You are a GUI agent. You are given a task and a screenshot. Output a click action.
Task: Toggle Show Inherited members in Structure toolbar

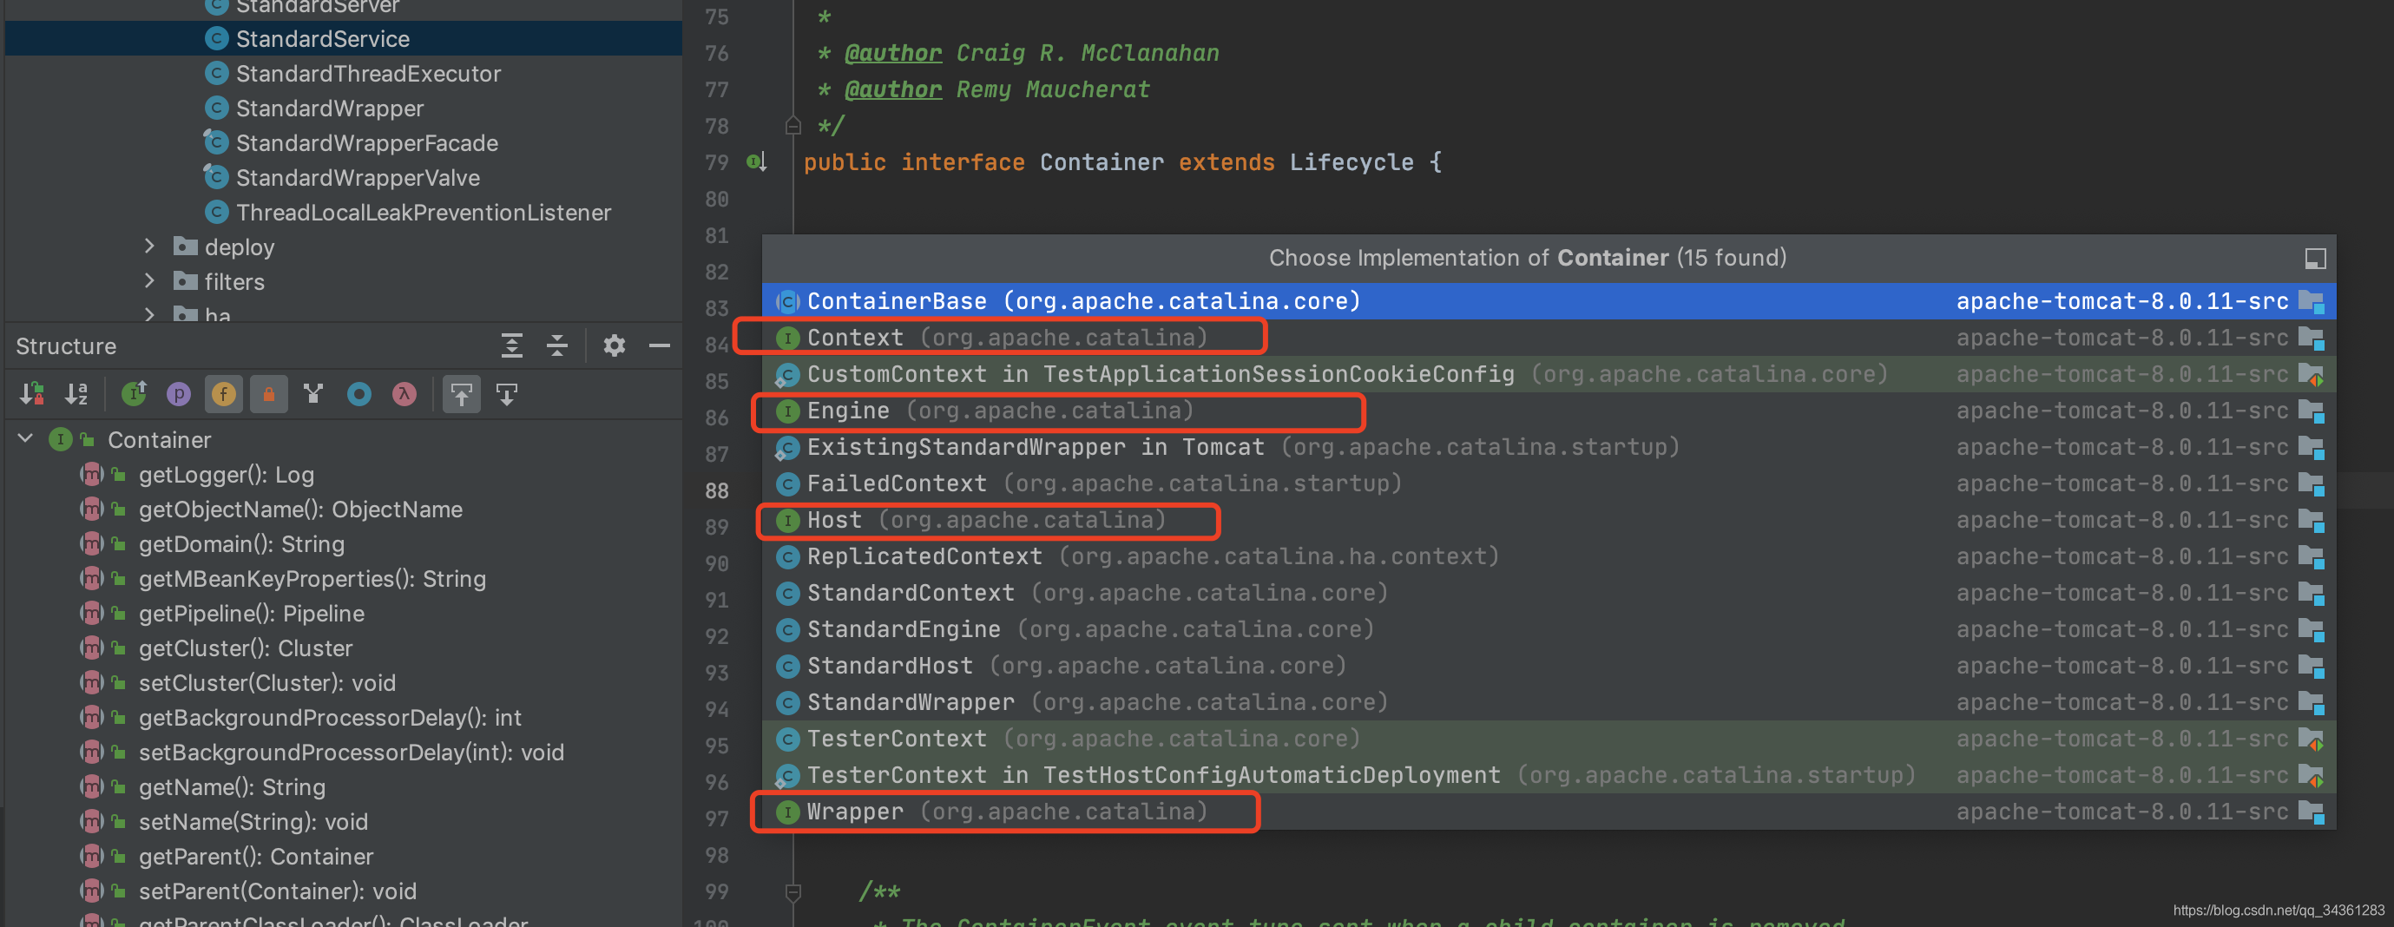pos(134,394)
